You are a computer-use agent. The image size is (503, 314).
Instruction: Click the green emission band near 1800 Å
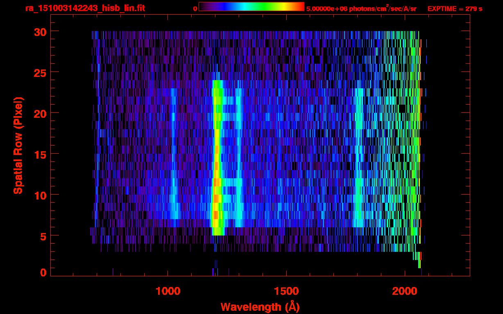[359, 164]
